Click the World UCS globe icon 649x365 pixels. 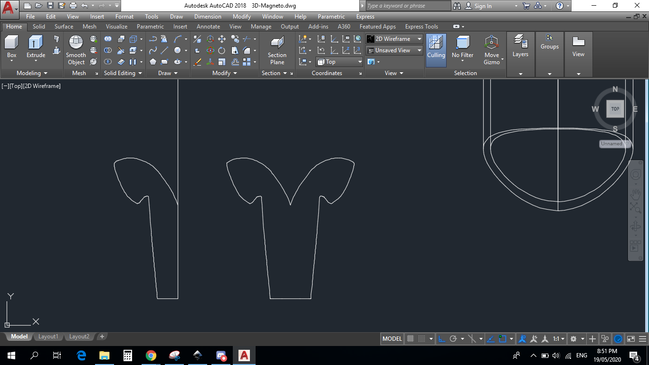point(357,39)
